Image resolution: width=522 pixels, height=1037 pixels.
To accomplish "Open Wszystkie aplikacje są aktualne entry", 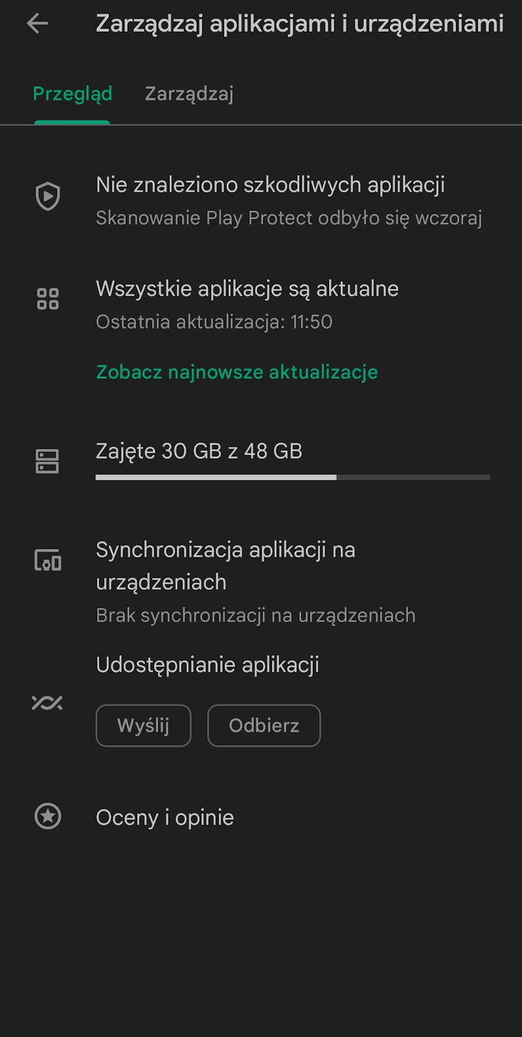I will [x=247, y=288].
